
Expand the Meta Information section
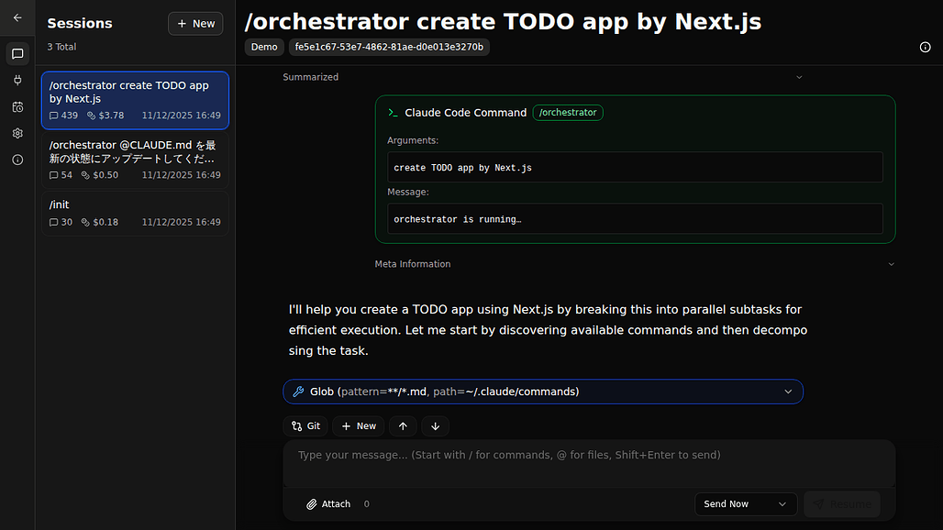pos(890,264)
